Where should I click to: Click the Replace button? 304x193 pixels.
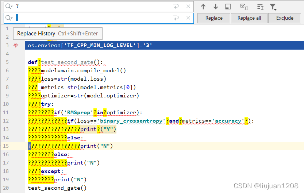pyautogui.click(x=214, y=18)
